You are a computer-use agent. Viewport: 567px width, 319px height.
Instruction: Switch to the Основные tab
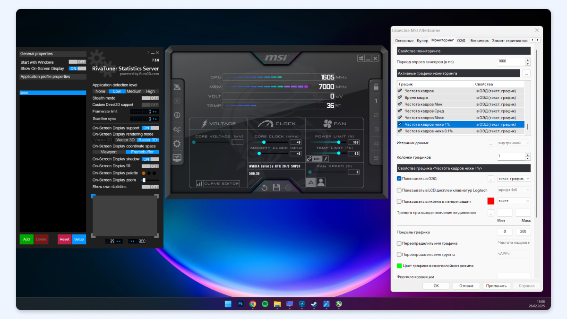404,41
